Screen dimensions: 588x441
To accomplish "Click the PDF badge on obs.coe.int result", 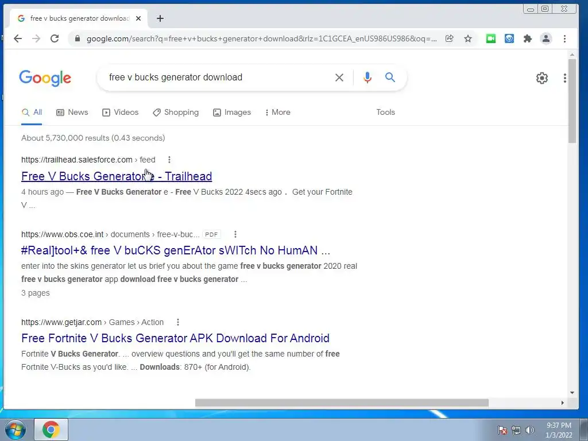I will 211,234.
